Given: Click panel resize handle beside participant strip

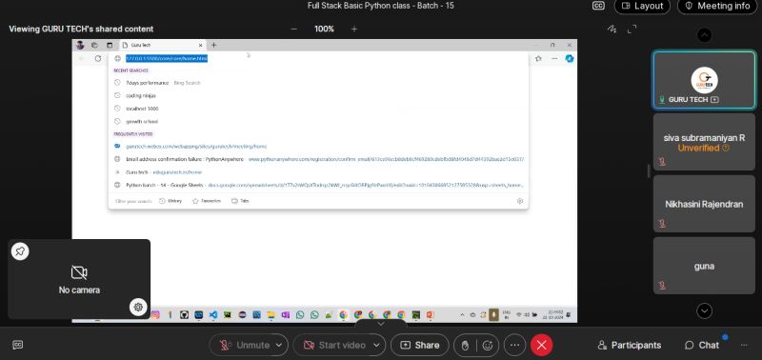Looking at the screenshot, I should (650, 171).
